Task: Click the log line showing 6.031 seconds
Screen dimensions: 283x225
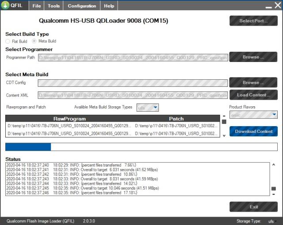Action: [x=82, y=170]
